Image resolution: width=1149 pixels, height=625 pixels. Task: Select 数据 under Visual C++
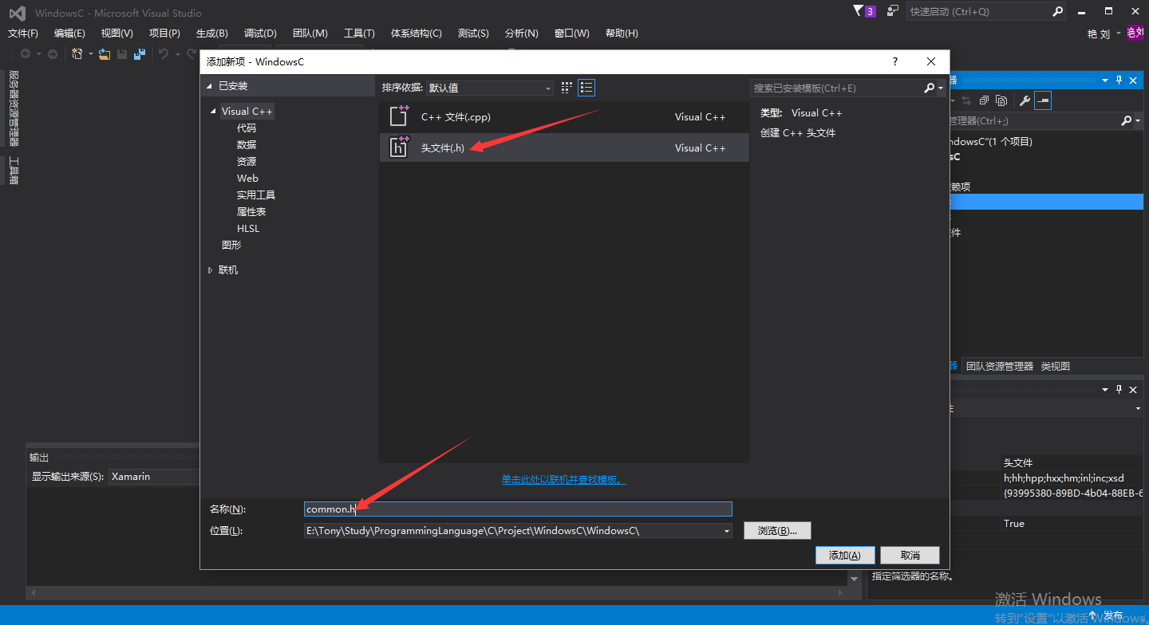click(247, 145)
